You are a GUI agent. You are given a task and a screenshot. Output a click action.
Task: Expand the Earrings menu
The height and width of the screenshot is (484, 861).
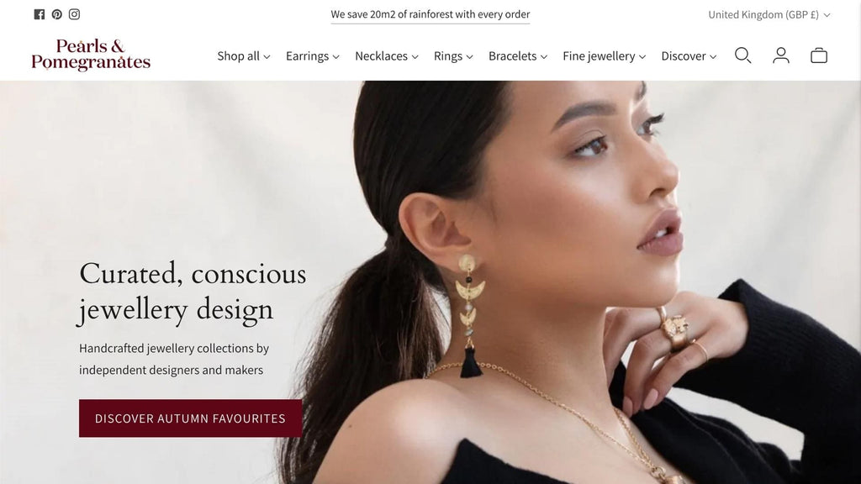tap(313, 56)
